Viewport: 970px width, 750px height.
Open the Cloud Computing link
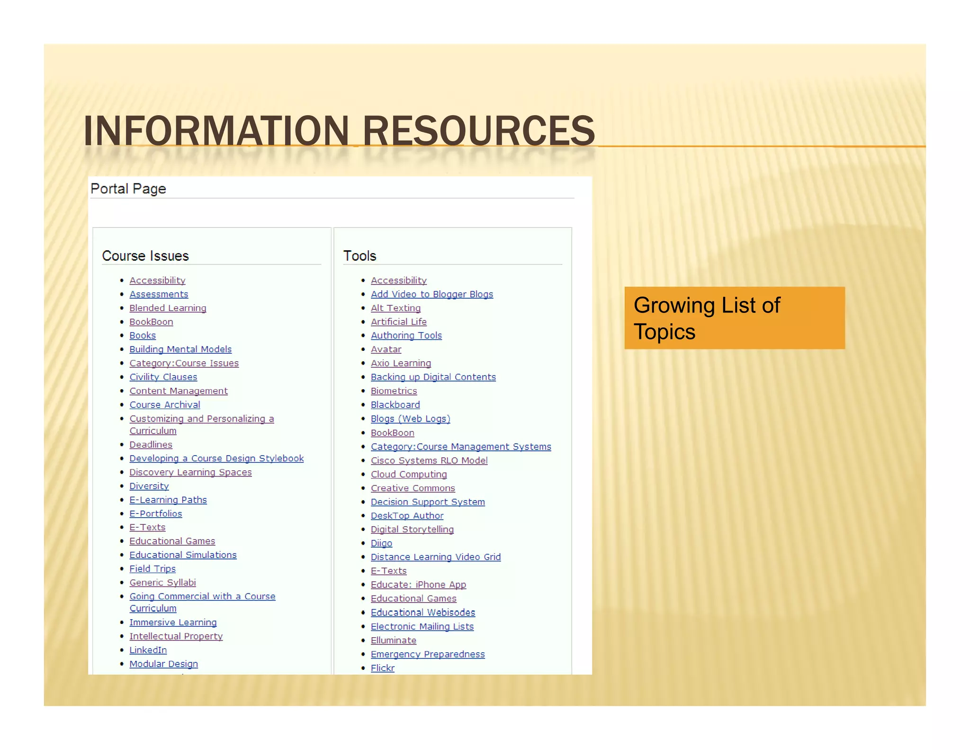coord(409,474)
